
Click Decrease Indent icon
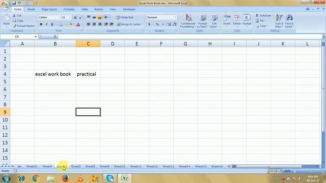106,24
